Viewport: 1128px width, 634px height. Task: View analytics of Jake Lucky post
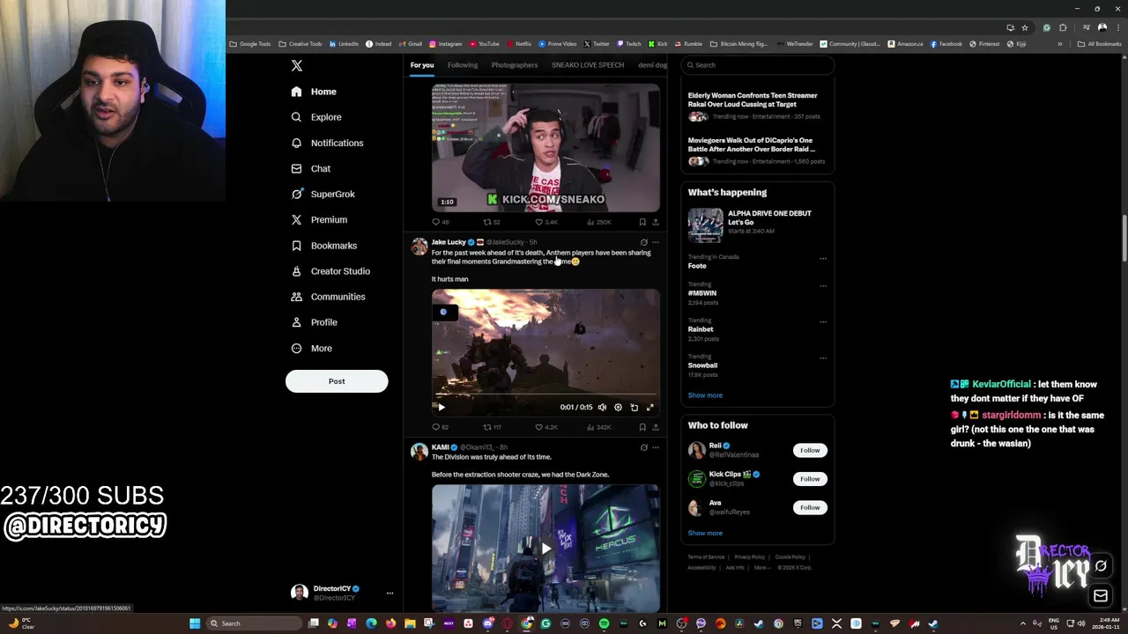(x=598, y=427)
